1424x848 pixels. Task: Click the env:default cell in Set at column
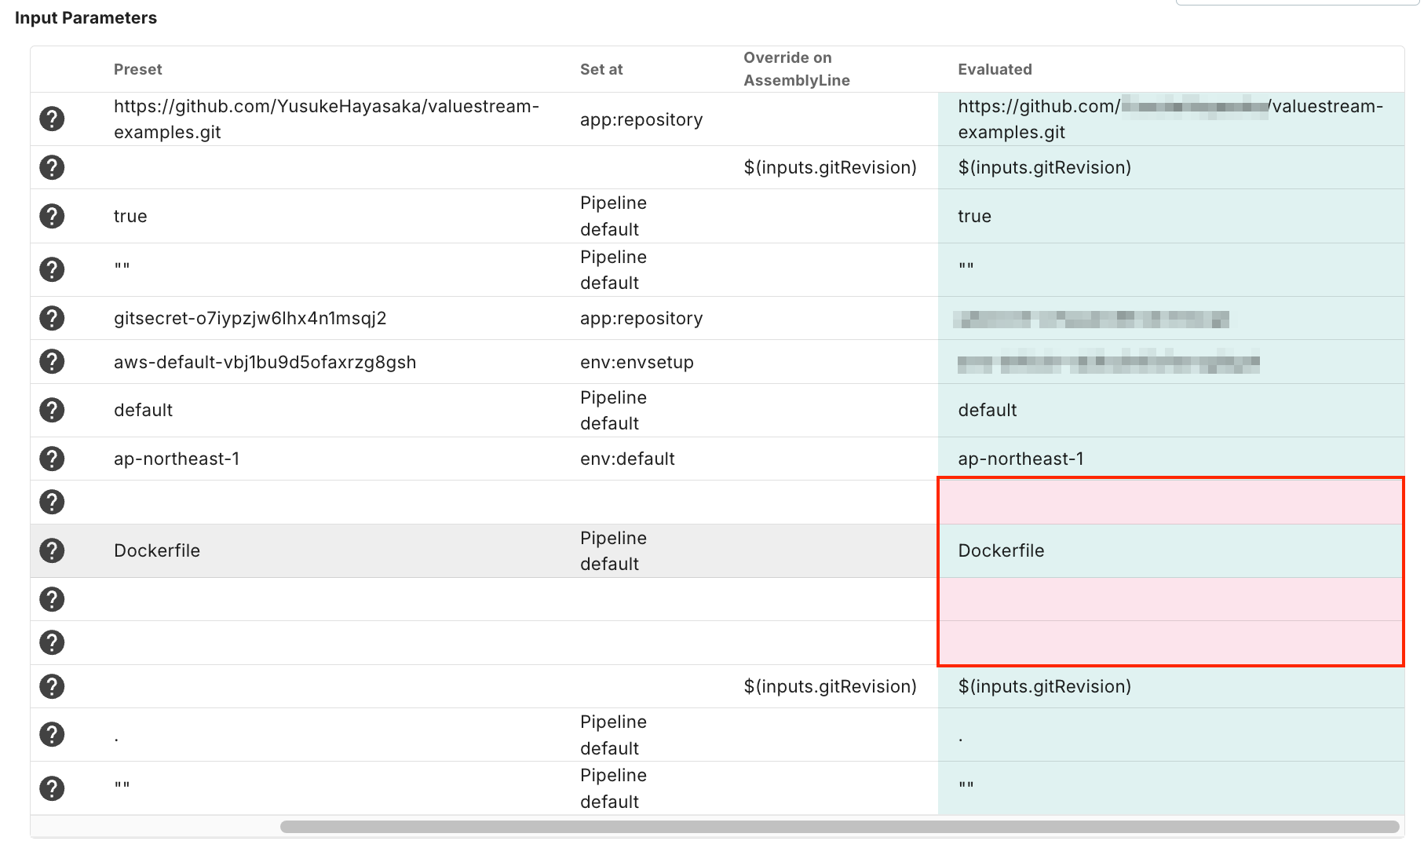pyautogui.click(x=627, y=459)
